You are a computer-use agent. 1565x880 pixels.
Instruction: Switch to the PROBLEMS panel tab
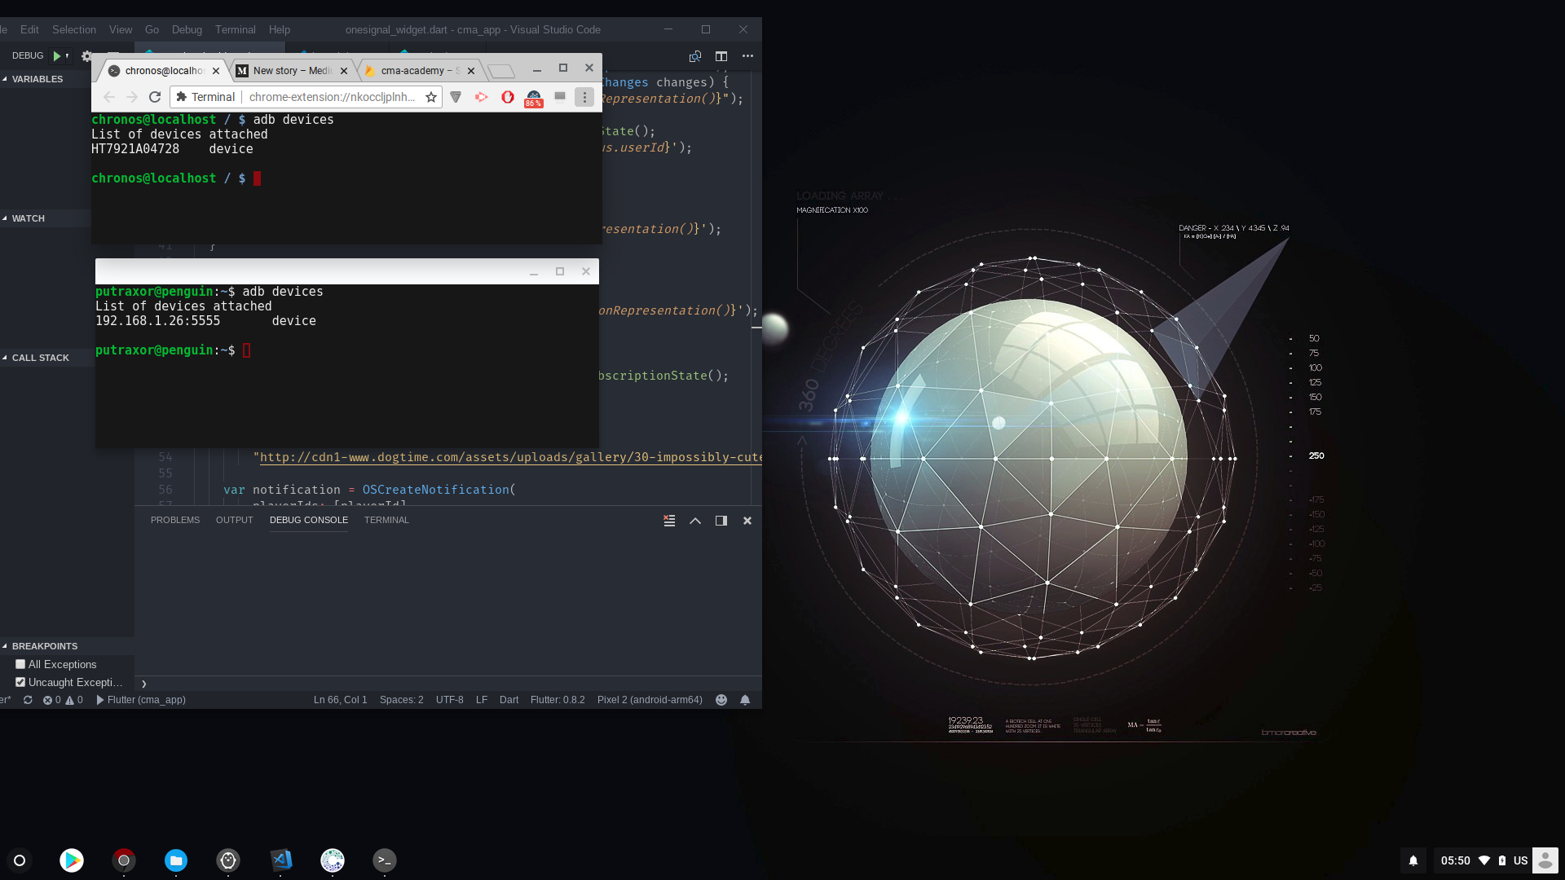coord(175,520)
